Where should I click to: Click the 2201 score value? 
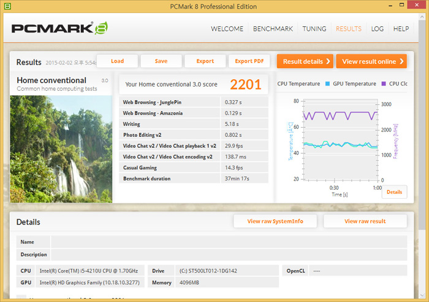(245, 85)
